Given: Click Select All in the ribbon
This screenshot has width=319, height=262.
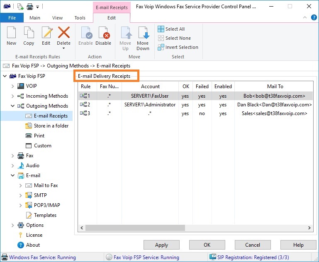Looking at the screenshot, I should click(171, 29).
